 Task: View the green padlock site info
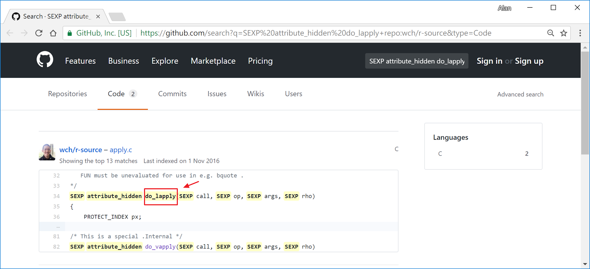click(70, 33)
